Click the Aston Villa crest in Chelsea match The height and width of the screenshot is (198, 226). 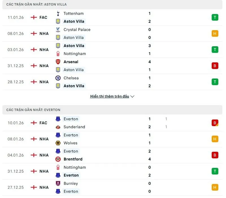(x=58, y=86)
